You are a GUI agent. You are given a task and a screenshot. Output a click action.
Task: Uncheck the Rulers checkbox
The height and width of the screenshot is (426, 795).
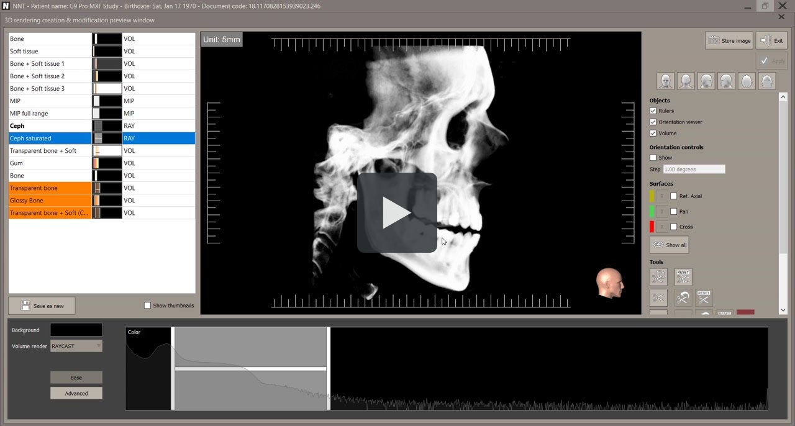pos(653,111)
